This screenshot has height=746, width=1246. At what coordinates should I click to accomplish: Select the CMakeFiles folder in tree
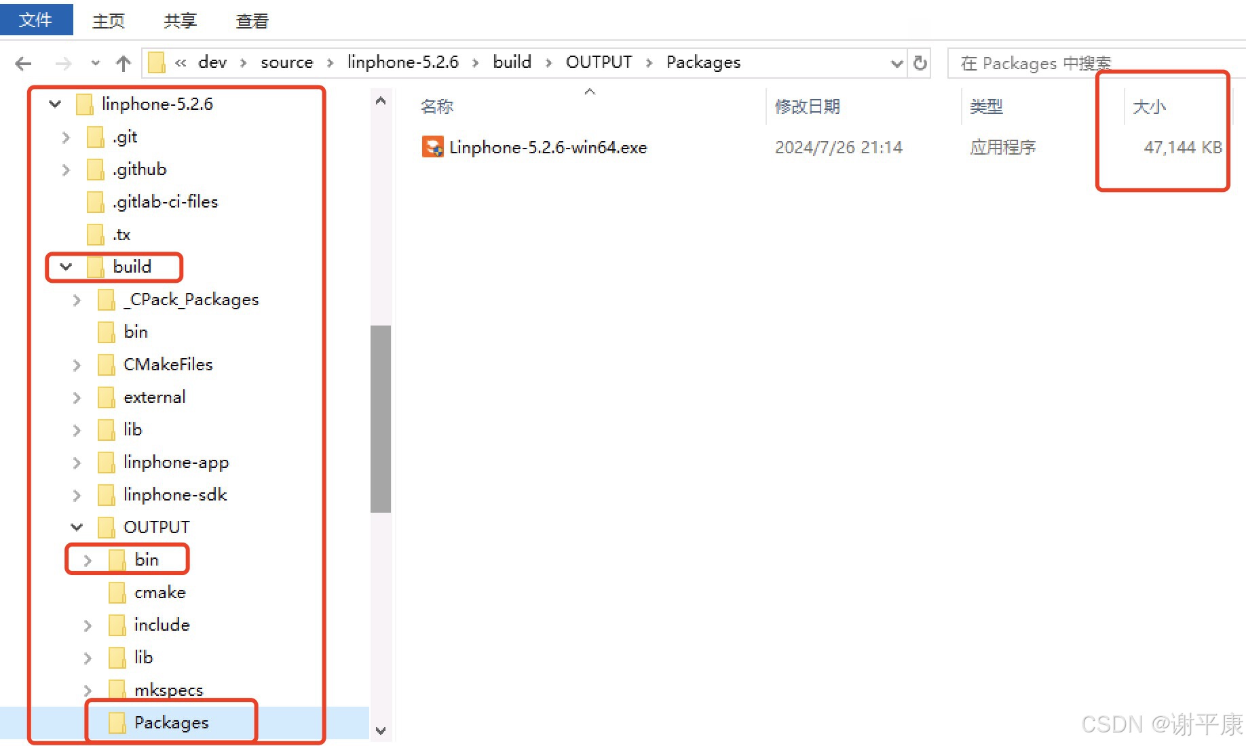coord(168,365)
